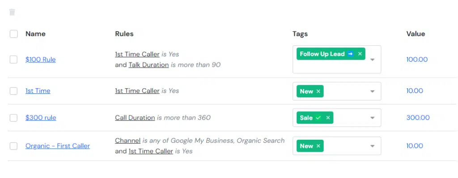Expand tags dropdown for $100 Rule

373,60
